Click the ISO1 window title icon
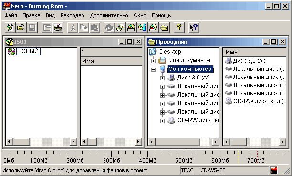Image resolution: width=292 pixels, height=176 pixels. (x=10, y=42)
